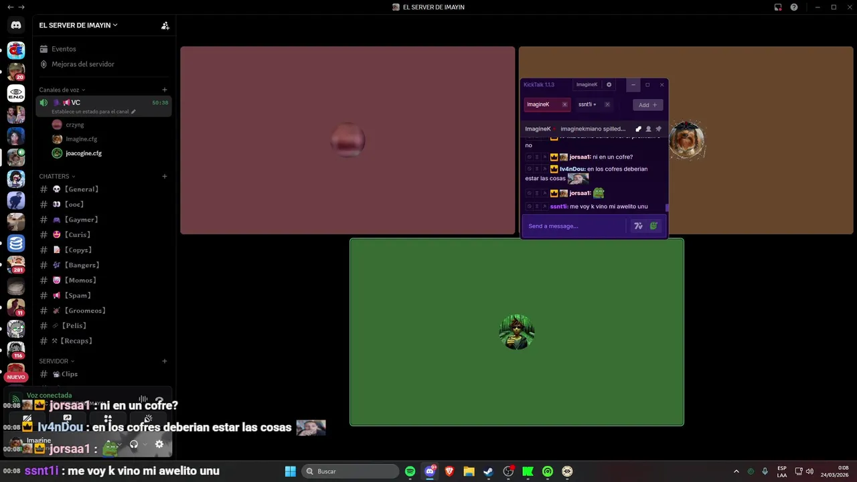Open Discord direct messages home icon

[16, 25]
